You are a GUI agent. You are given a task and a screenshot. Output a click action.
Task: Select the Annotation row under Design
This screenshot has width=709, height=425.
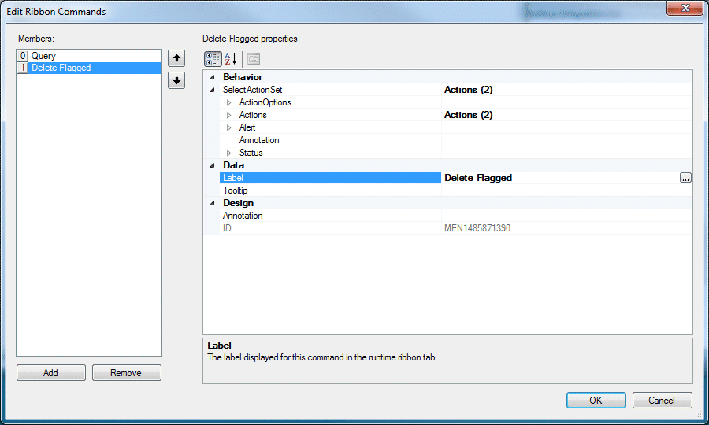[331, 216]
